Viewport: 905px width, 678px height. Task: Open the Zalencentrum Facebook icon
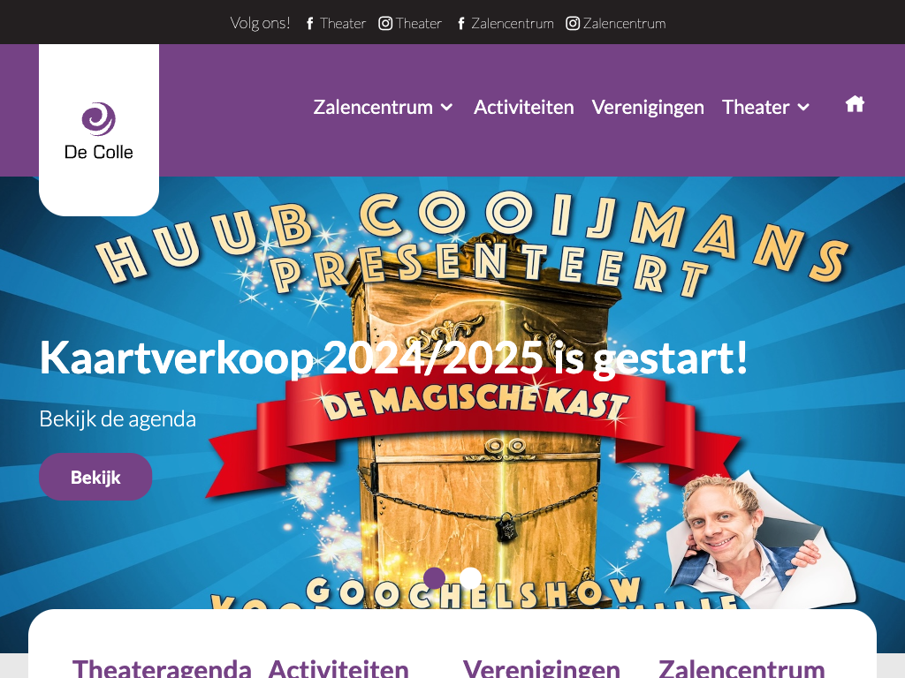click(x=460, y=24)
